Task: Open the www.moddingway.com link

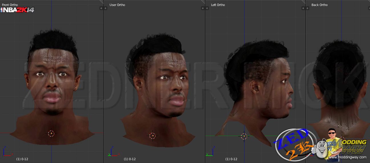Action: tap(351, 157)
